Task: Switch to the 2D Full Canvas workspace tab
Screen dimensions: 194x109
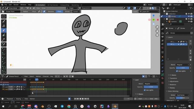Action: 52,5
